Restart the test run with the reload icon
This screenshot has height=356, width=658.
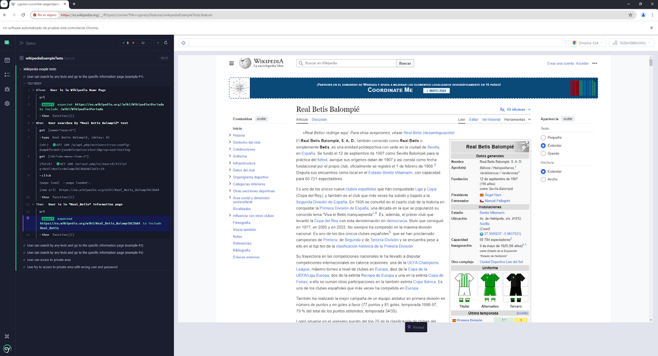[x=166, y=43]
